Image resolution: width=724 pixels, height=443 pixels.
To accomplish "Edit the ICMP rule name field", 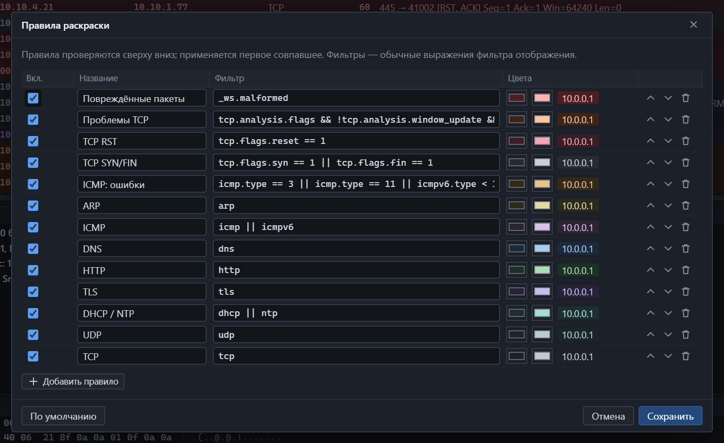I will click(141, 227).
